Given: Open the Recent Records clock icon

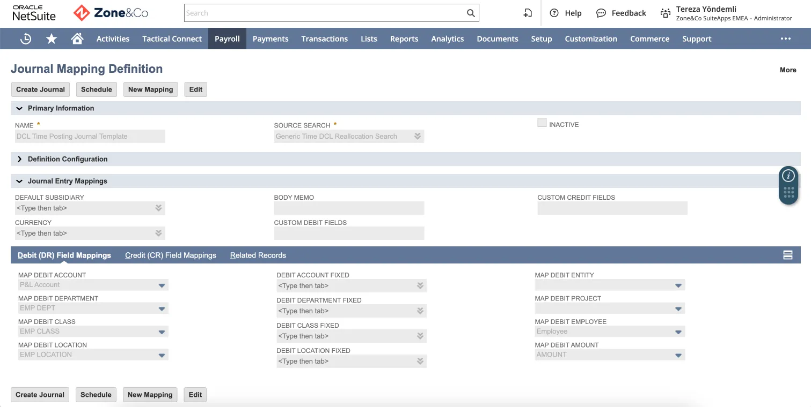Looking at the screenshot, I should pos(26,39).
